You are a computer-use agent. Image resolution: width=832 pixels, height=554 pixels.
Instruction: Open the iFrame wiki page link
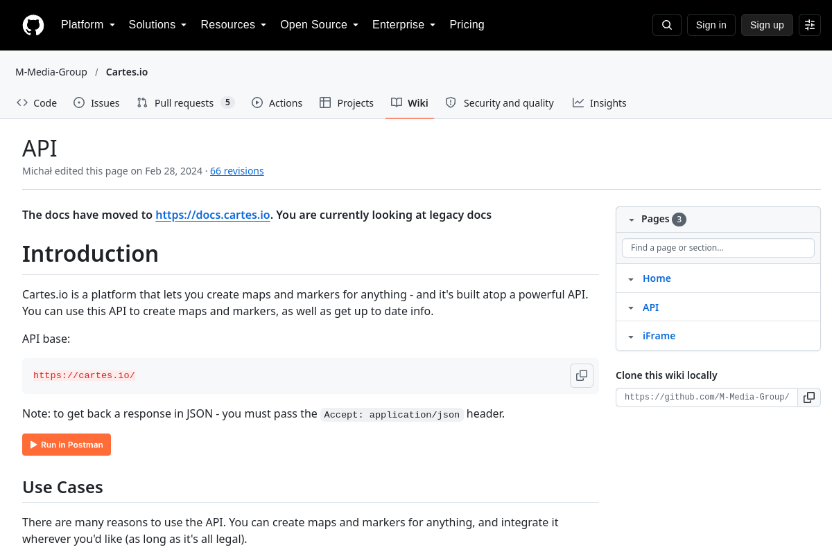pos(659,336)
